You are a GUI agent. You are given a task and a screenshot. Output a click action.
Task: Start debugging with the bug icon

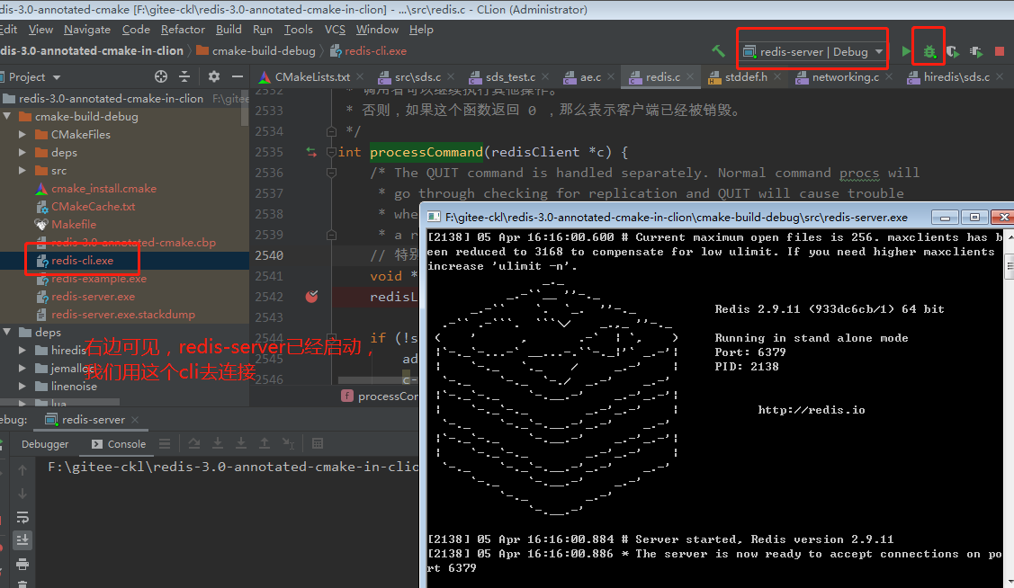[929, 52]
